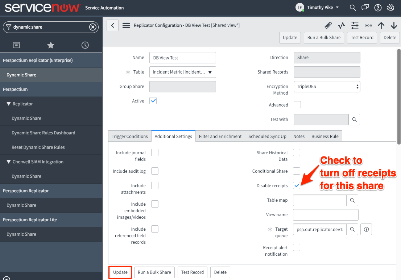Image resolution: width=401 pixels, height=280 pixels.
Task: Enable the Advanced checkbox
Action: coord(297,105)
